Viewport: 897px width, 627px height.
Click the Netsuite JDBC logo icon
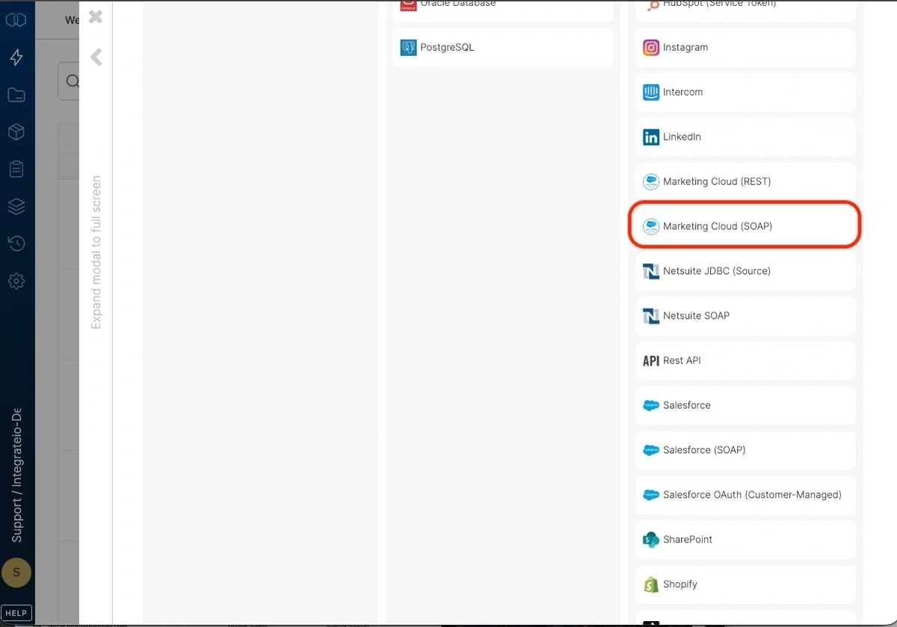pos(651,272)
